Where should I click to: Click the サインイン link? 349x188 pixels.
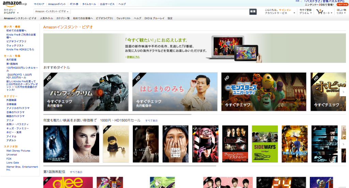(285, 10)
